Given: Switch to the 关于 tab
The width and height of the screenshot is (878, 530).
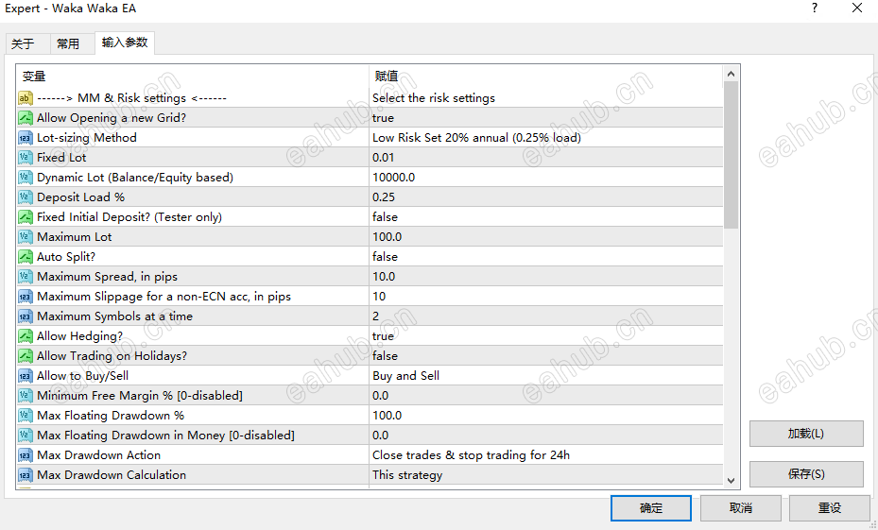Looking at the screenshot, I should [23, 43].
